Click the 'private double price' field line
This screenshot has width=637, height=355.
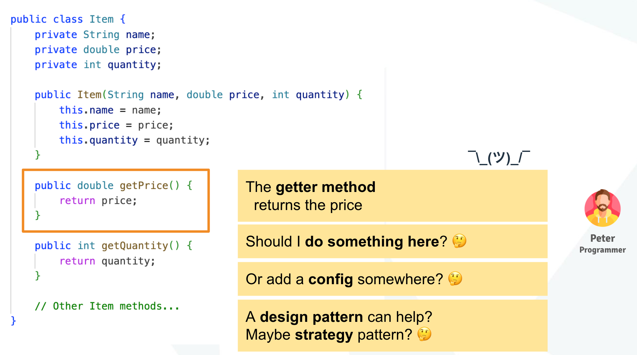click(98, 50)
